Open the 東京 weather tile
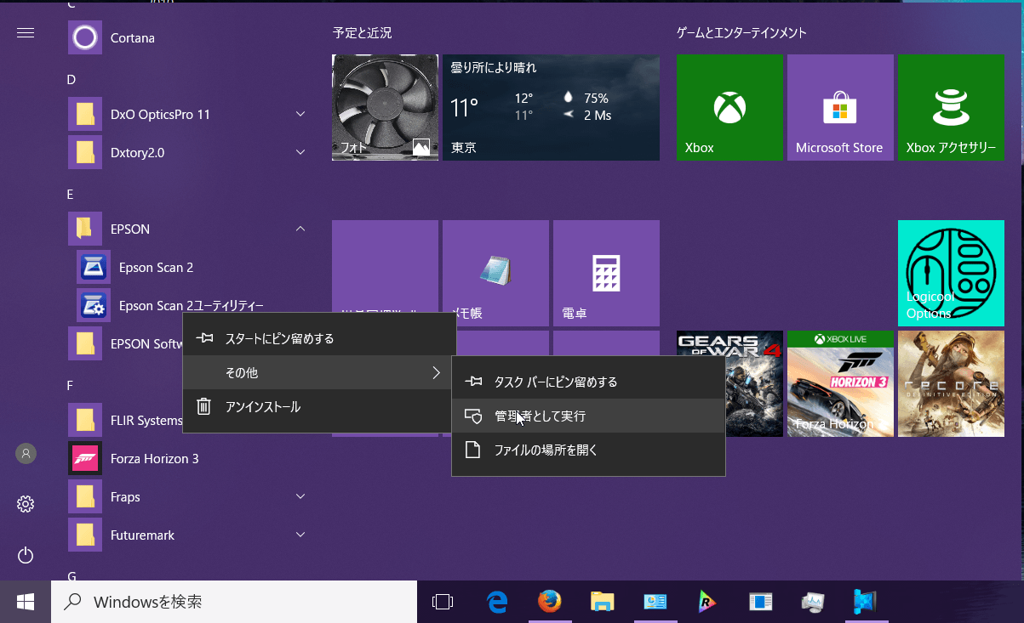 pos(551,107)
